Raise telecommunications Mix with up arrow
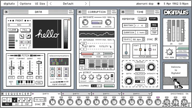This screenshot has height=108, width=192. [x=66, y=69]
